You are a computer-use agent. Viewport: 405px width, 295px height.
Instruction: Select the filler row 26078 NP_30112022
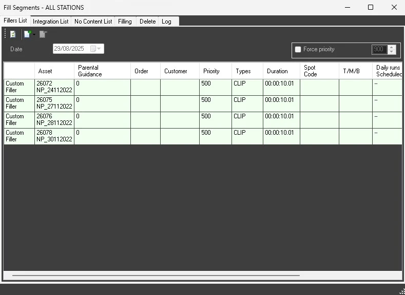point(54,136)
